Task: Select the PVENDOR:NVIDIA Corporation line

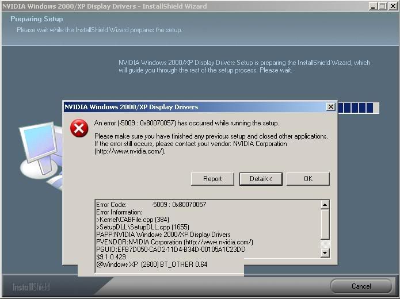Action: [174, 242]
